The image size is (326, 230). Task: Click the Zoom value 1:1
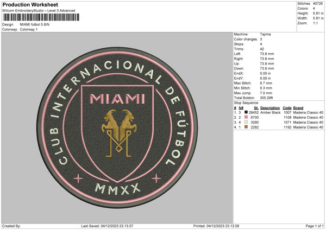(315, 23)
